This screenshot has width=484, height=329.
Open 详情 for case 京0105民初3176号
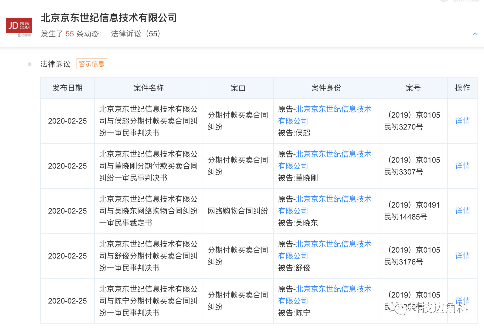[462, 256]
